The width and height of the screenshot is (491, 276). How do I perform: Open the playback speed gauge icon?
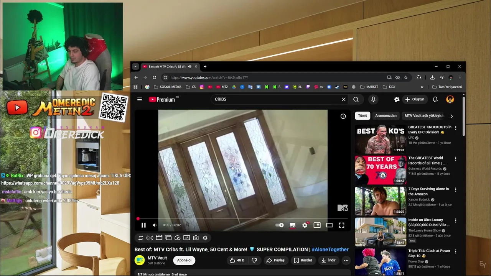coord(177,238)
